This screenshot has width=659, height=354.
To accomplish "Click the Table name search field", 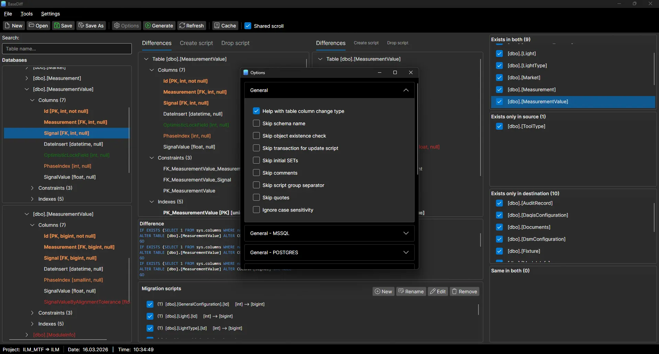I will 67,49.
